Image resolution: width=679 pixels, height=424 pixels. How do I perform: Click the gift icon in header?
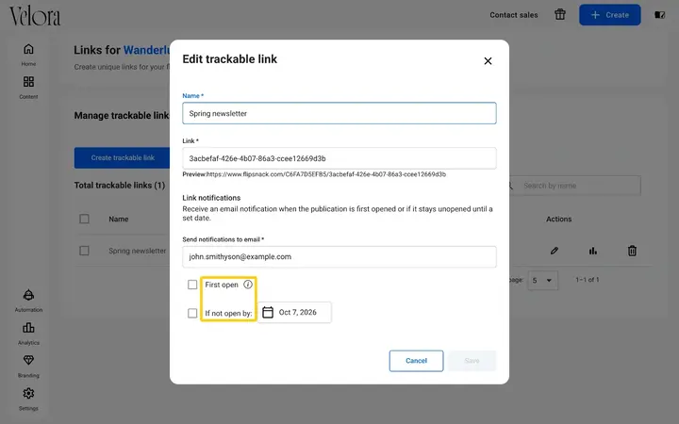tap(560, 15)
